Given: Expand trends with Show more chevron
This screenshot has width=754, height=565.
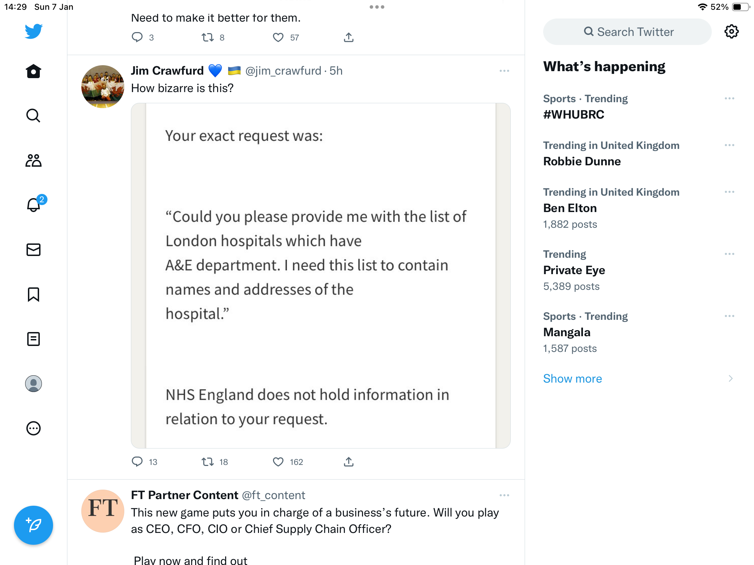Looking at the screenshot, I should [x=731, y=378].
